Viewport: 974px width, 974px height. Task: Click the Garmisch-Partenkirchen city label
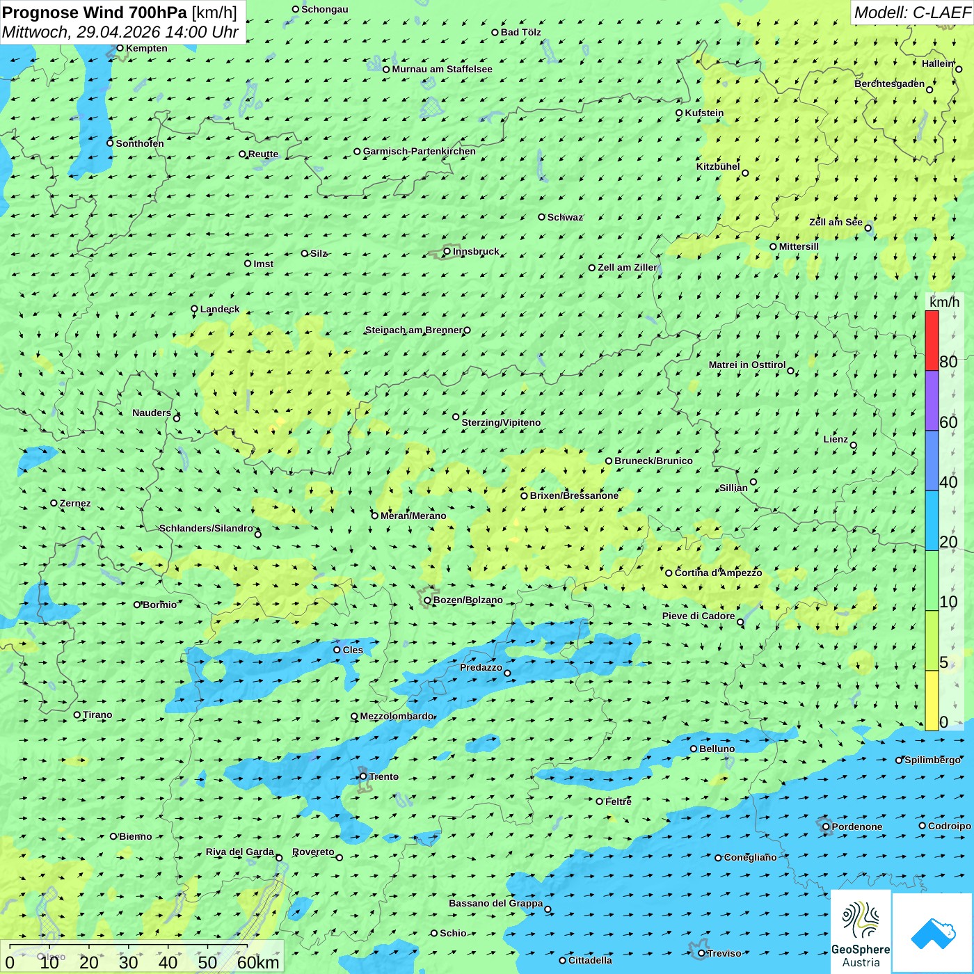[420, 151]
